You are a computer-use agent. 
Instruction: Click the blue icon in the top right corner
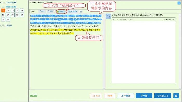[x=179, y=3]
